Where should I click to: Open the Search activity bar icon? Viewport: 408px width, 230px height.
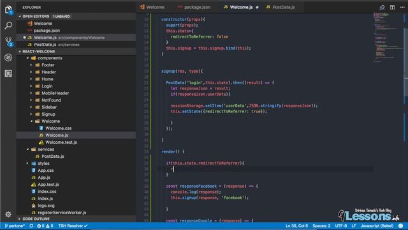click(x=8, y=26)
